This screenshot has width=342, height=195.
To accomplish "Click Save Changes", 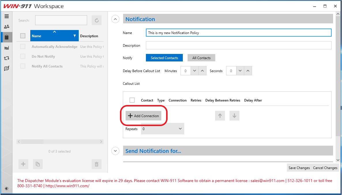I will click(x=299, y=168).
